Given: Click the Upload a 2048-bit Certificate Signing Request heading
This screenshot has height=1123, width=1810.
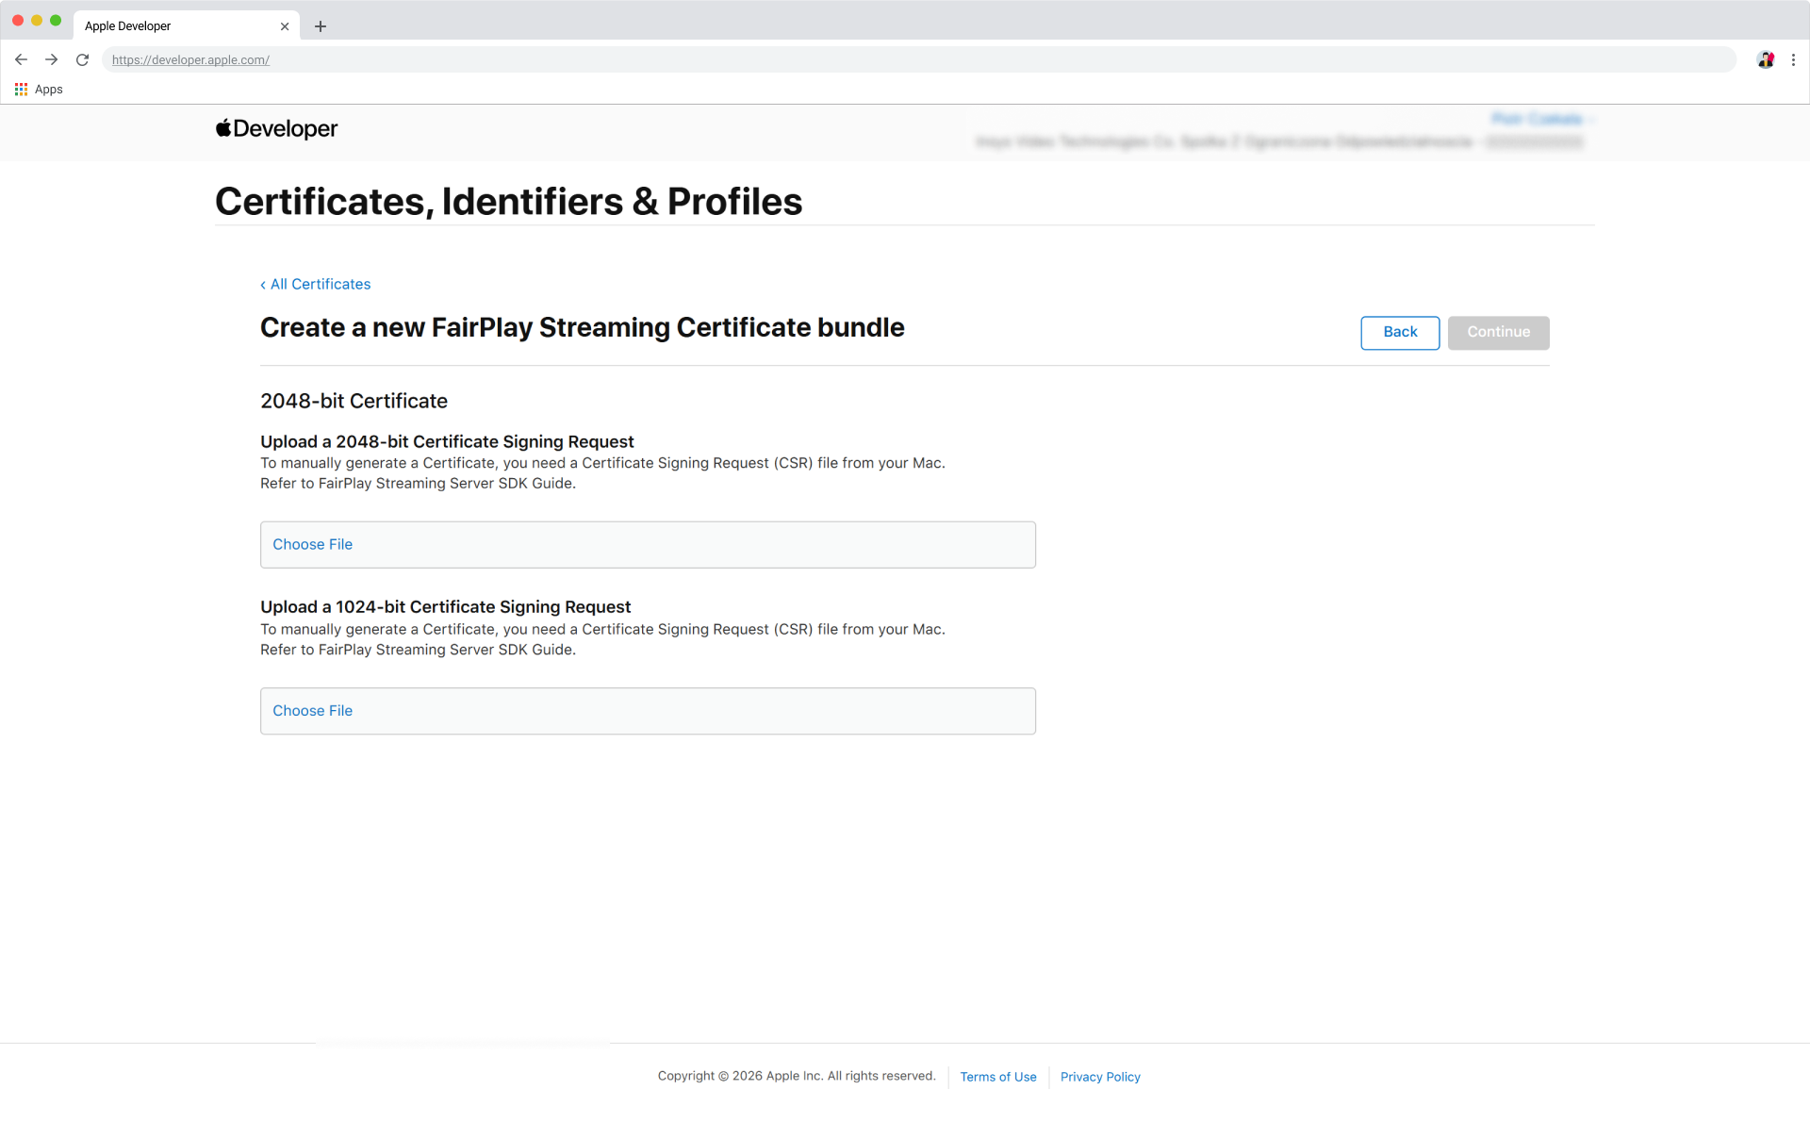Looking at the screenshot, I should [447, 441].
